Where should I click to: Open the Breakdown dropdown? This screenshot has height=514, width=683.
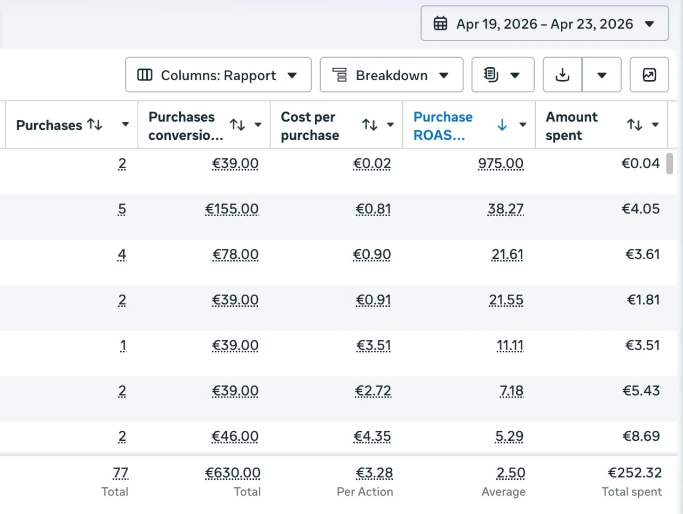391,75
